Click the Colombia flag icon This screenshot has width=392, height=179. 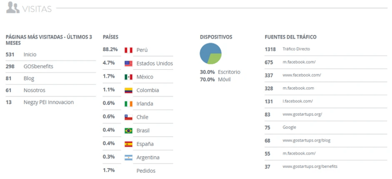click(x=128, y=90)
